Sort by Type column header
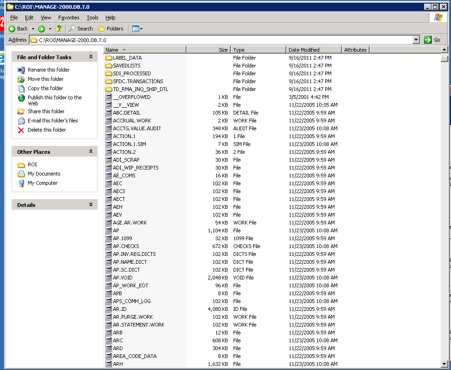The image size is (451, 370). click(x=258, y=50)
